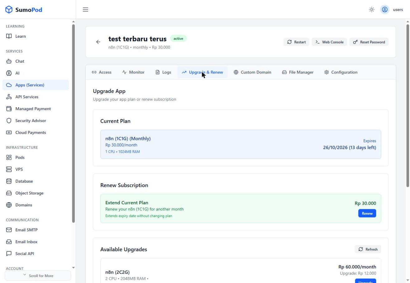Click the sidebar vertical scrollbar

click(x=74, y=123)
